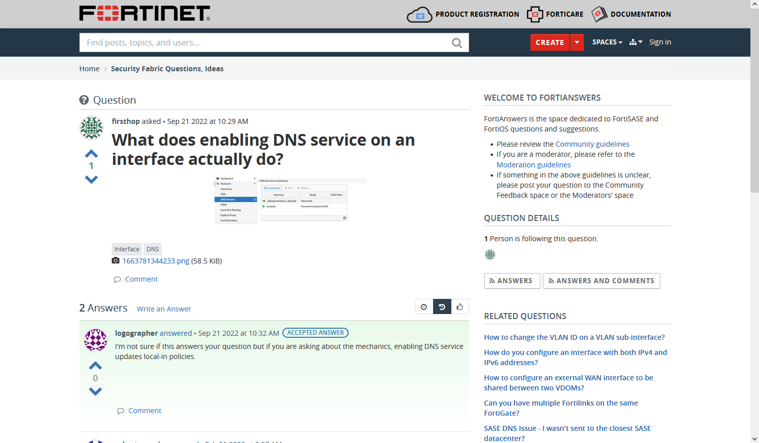Click the question title heading text

pyautogui.click(x=263, y=149)
